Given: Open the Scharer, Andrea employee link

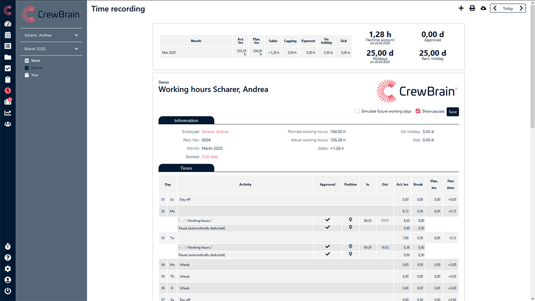Looking at the screenshot, I should pos(215,132).
